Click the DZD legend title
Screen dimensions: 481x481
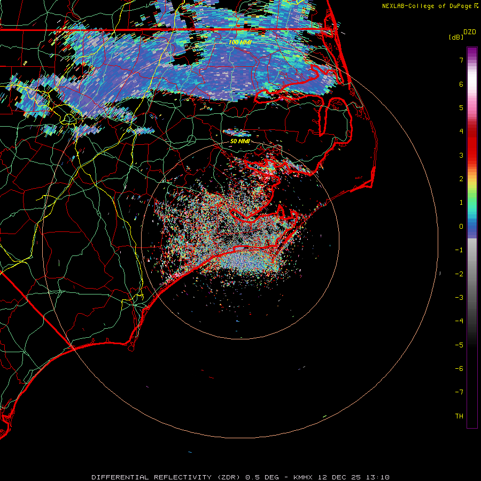pos(470,32)
